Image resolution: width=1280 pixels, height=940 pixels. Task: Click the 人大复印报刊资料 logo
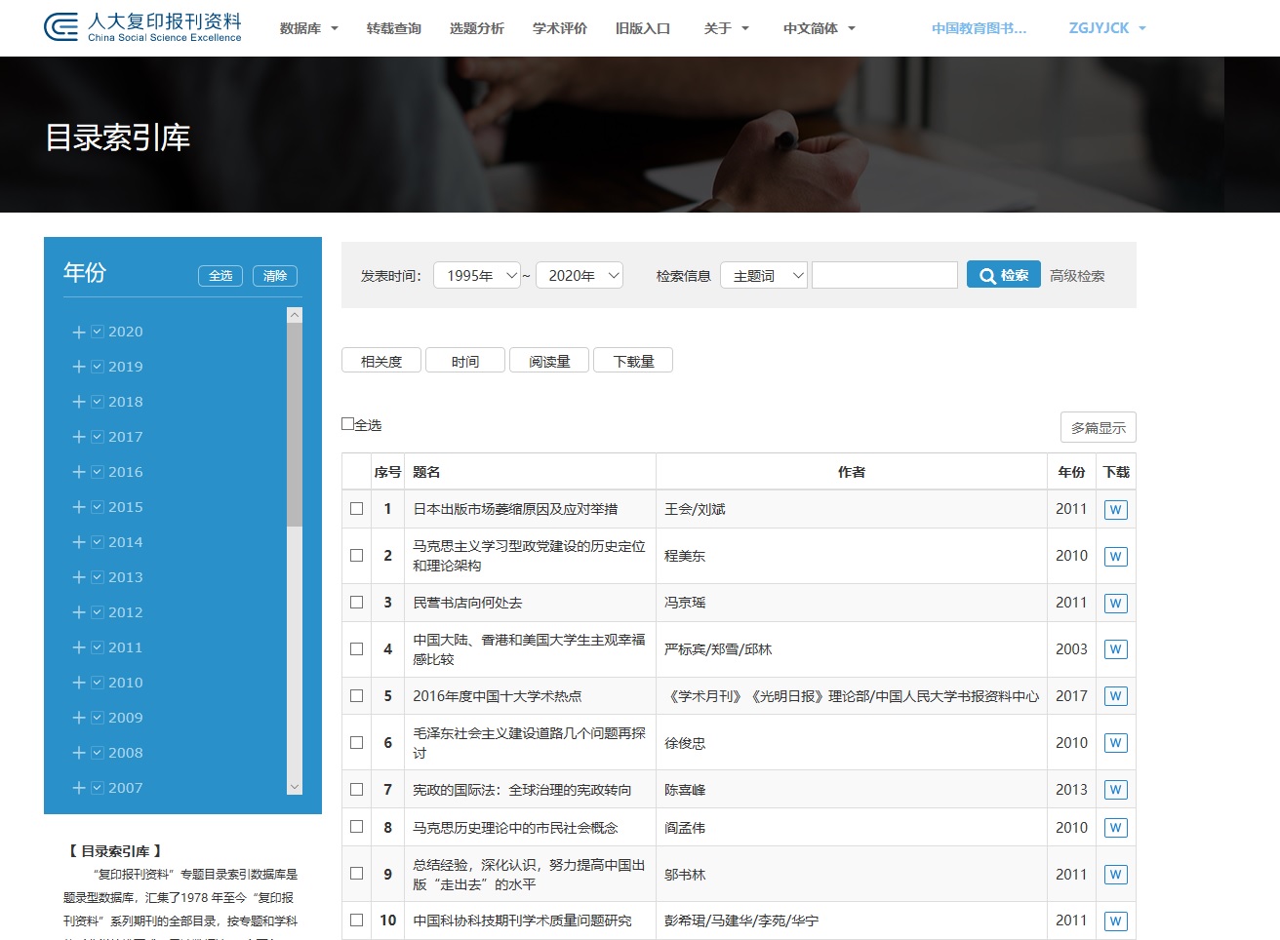[x=140, y=26]
